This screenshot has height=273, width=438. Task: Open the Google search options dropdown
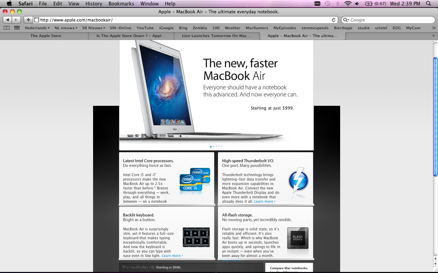pos(346,20)
